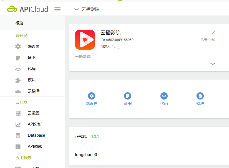Click the 昨天 9:50 timestamp
Screen dimensions: 229x168
click(208, 40)
